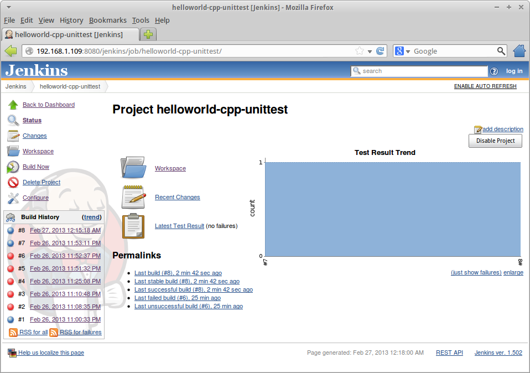Click the blue status ball of build #7

click(11, 243)
